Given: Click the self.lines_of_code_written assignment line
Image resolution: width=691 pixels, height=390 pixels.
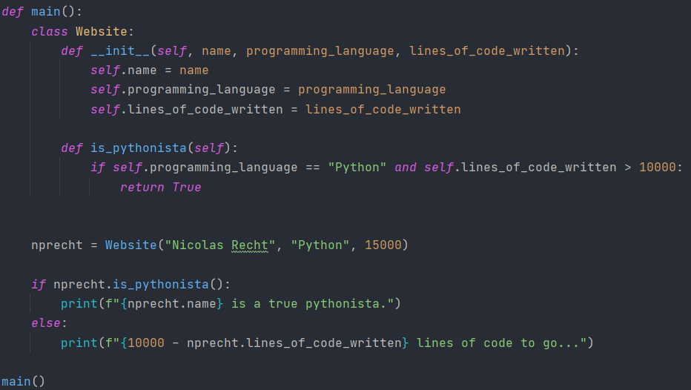Looking at the screenshot, I should tap(275, 109).
